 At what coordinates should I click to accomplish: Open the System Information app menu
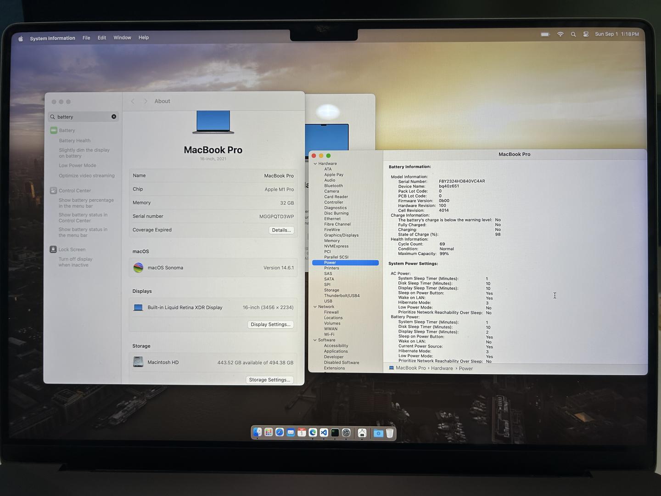[52, 38]
